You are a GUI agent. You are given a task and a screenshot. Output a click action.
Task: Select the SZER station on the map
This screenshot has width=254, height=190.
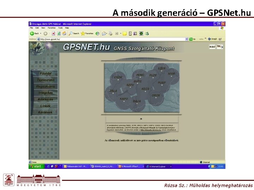click(x=162, y=69)
